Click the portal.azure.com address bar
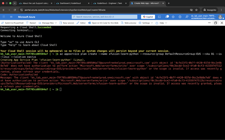 [x=65, y=10]
